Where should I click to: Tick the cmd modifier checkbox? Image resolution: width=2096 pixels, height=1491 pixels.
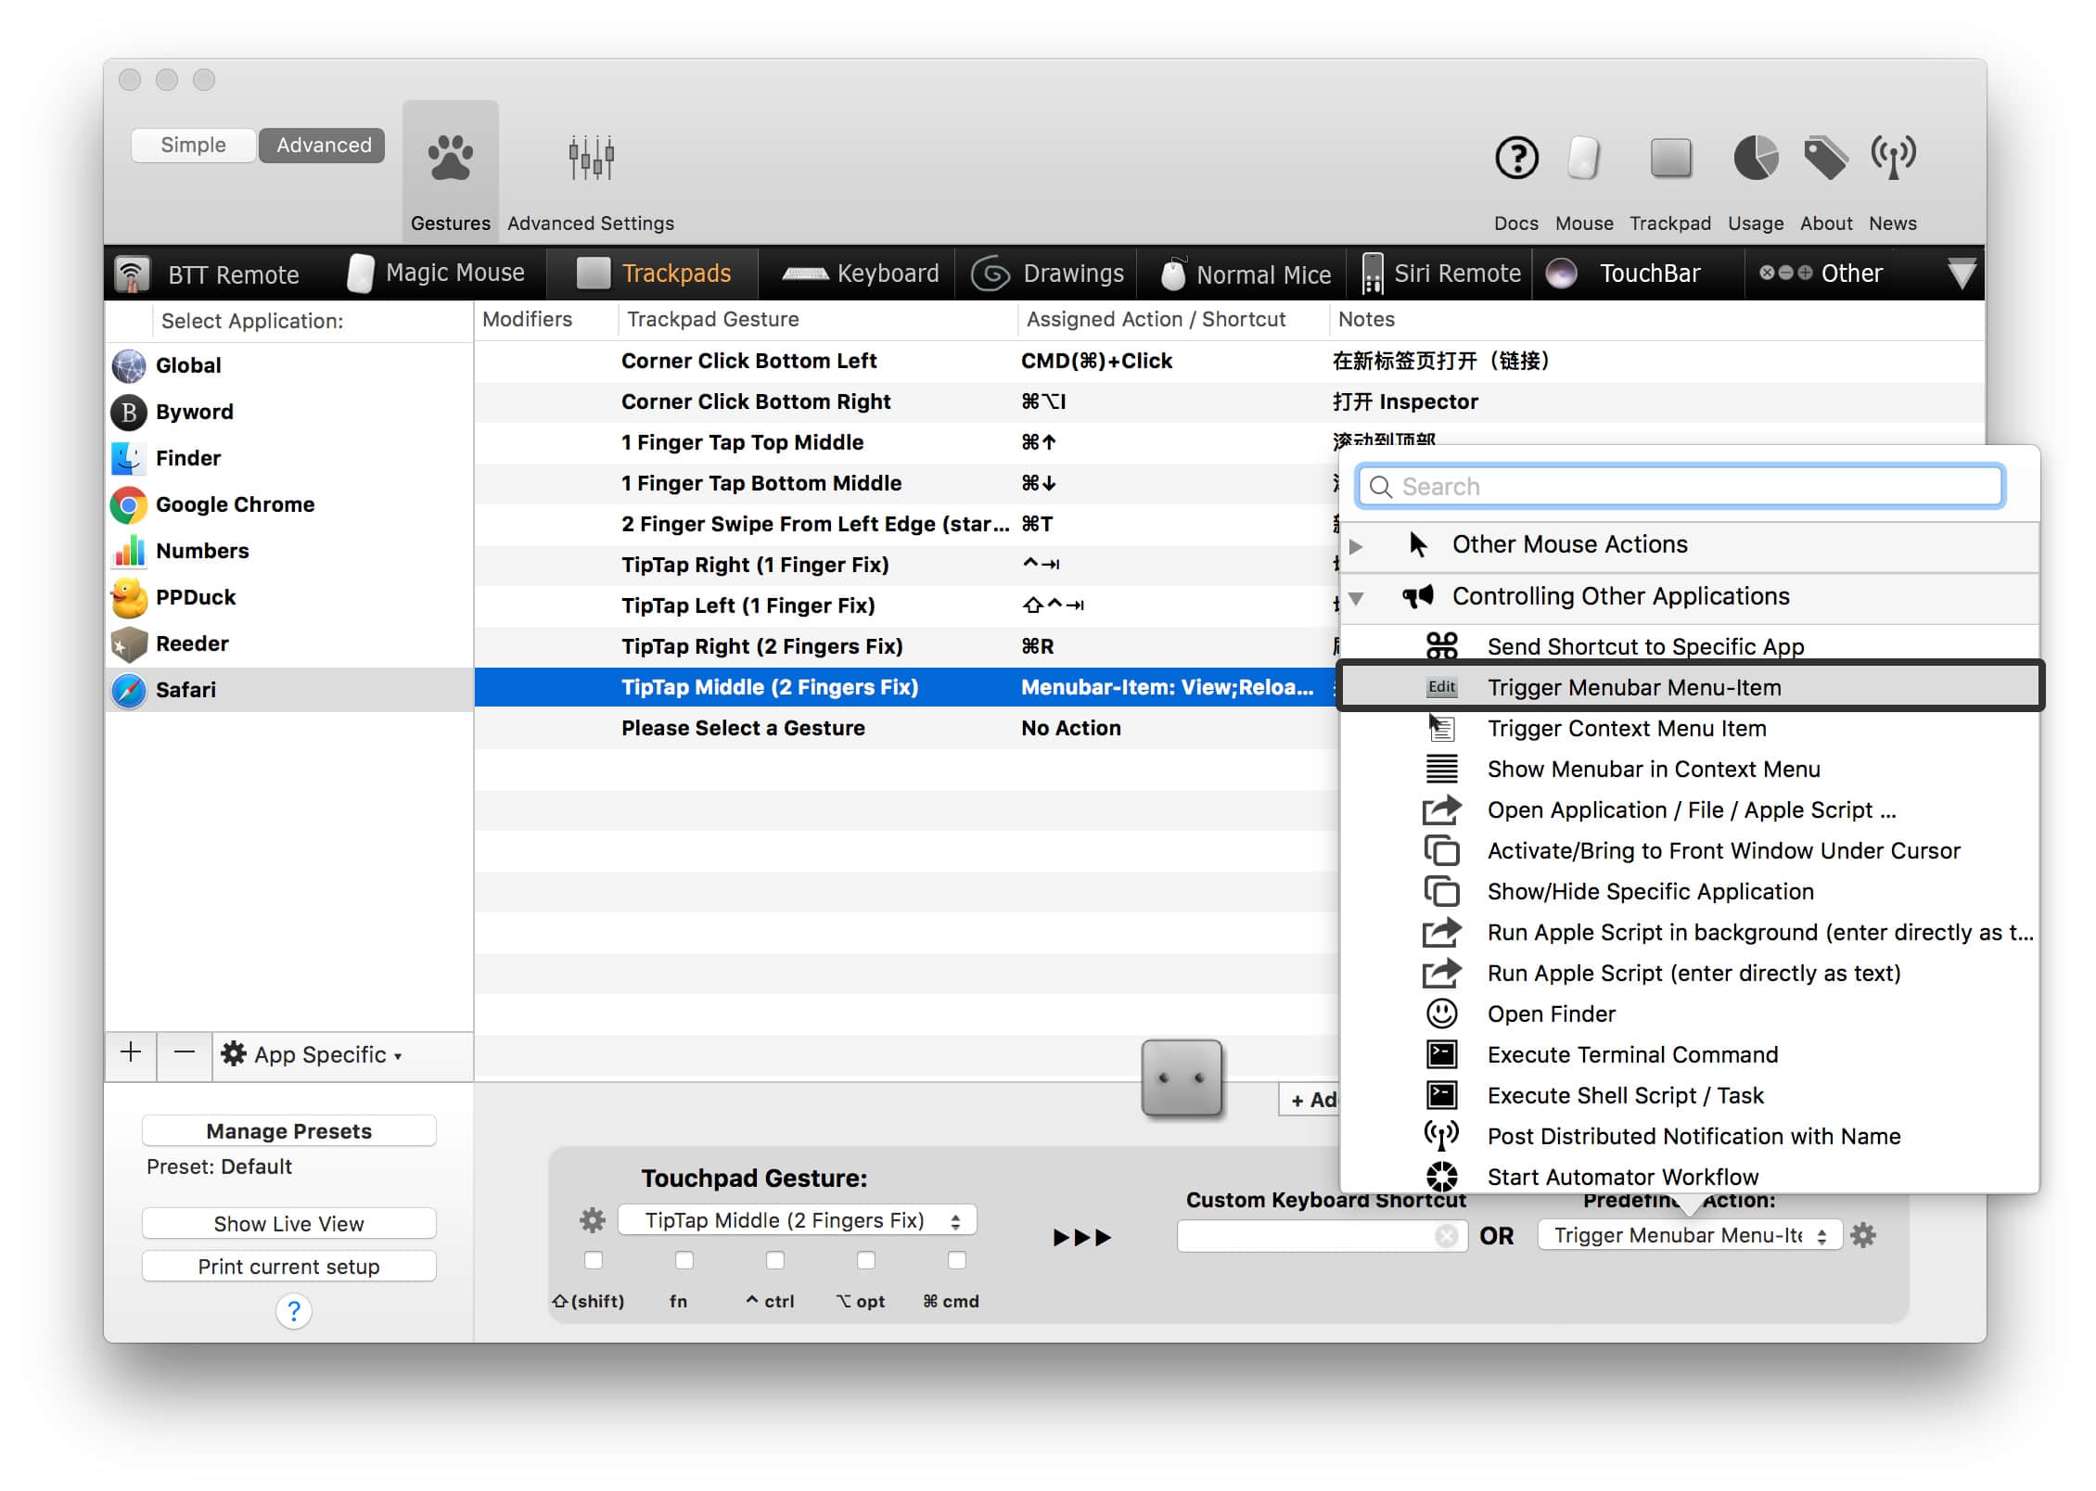[x=956, y=1260]
